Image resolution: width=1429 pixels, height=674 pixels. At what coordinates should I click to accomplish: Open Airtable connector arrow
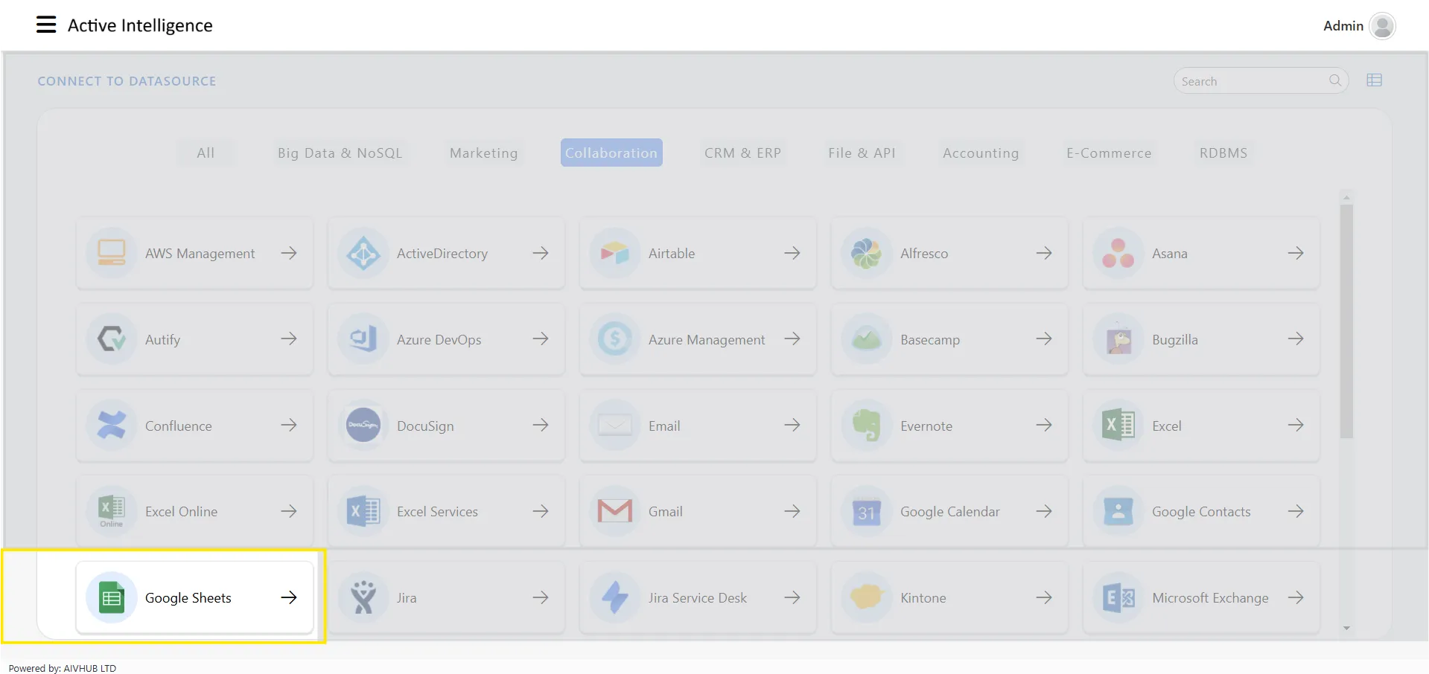click(x=792, y=253)
